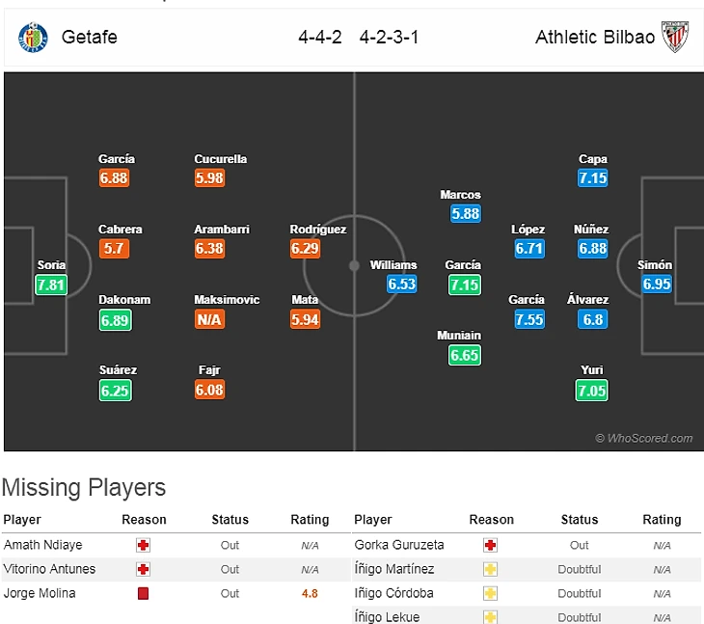Screen dimensions: 704x624
Task: Click Yuri's 7.05 rating badge
Action: (x=592, y=390)
